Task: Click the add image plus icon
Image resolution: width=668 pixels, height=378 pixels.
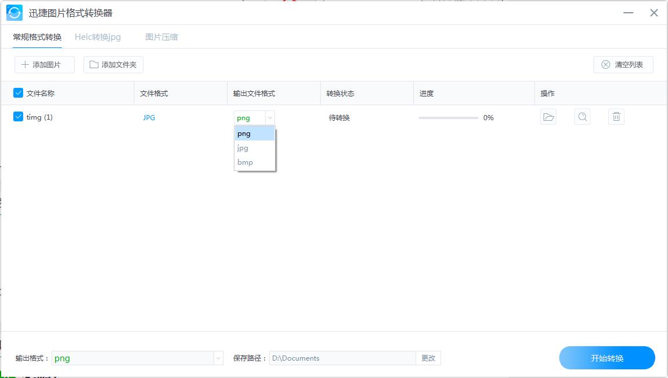Action: (27, 64)
